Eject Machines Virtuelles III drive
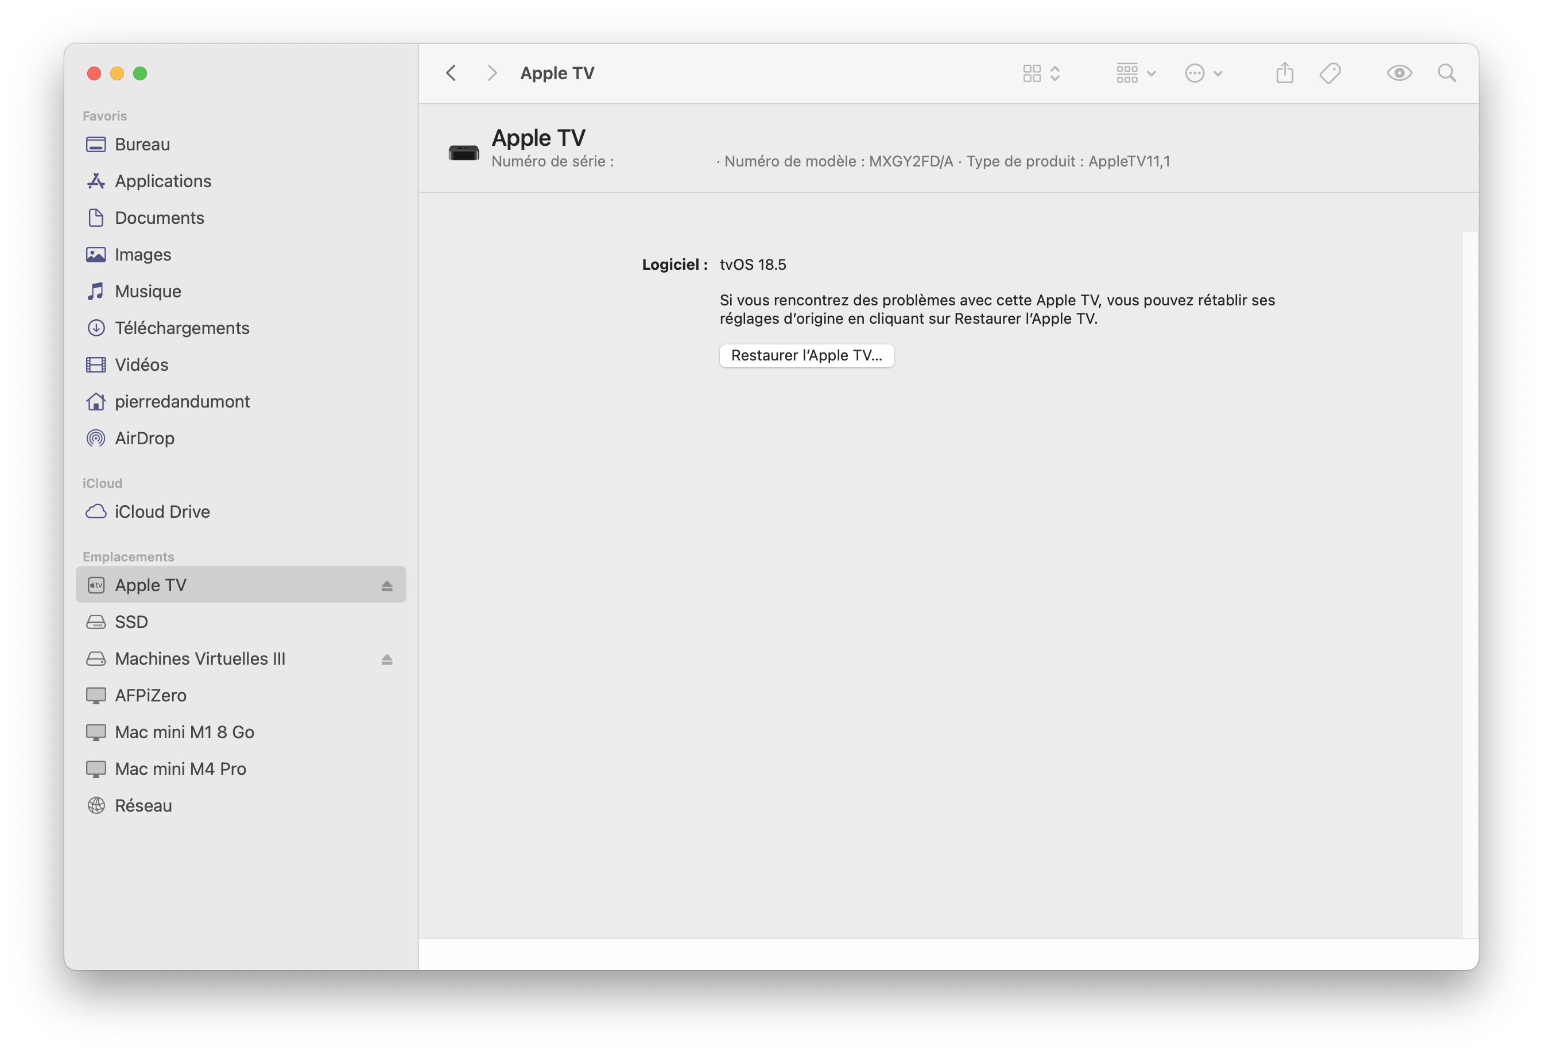The image size is (1543, 1055). 387,660
